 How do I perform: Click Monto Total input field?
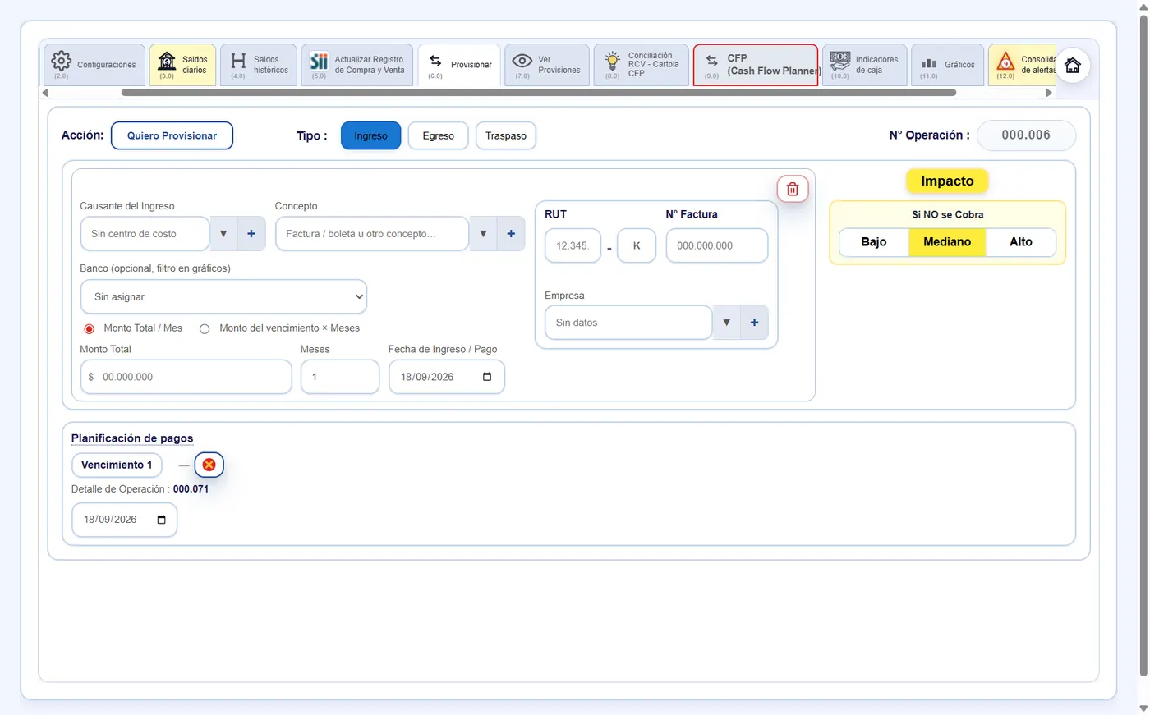(186, 377)
